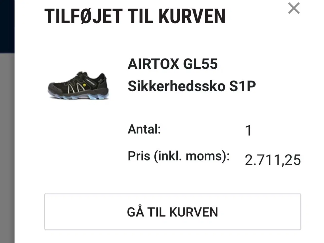The image size is (324, 243).
Task: Click the price 2.711,25
Action: pos(273,159)
